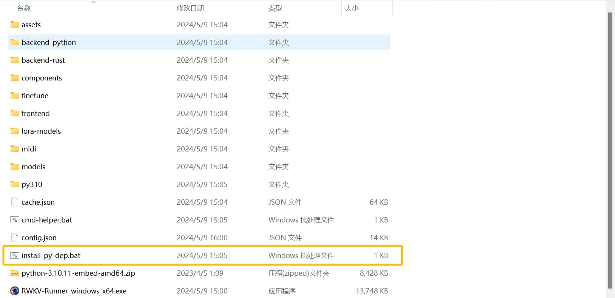
Task: Click the RWKV-Runner exe application icon
Action: point(15,291)
